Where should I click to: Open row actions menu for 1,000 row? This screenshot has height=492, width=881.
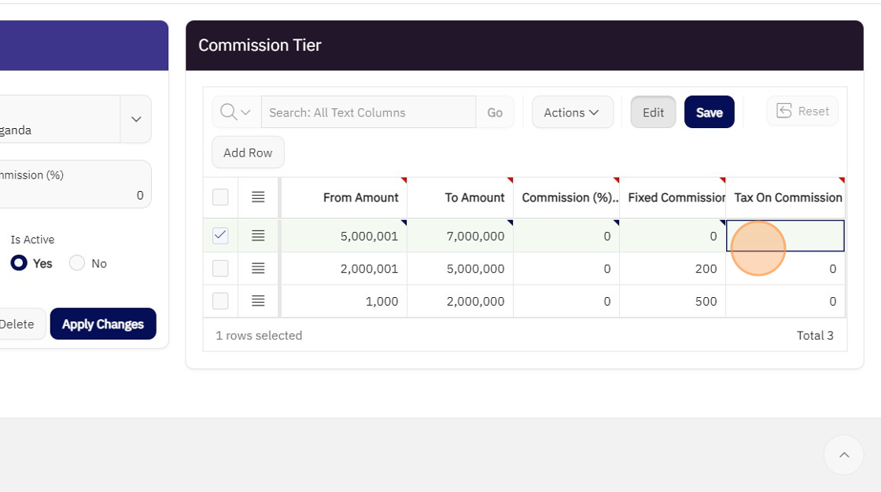[258, 301]
